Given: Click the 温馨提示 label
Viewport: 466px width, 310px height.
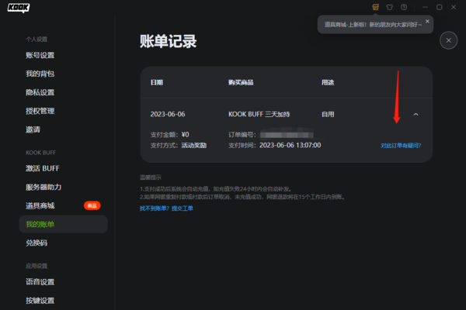Looking at the screenshot, I should [x=151, y=177].
